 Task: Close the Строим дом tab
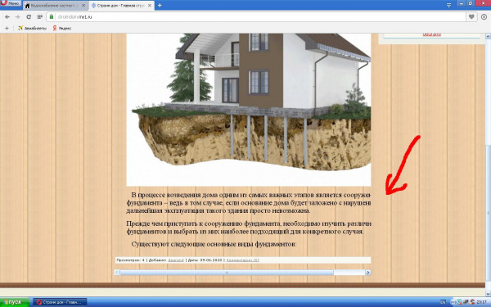point(150,6)
